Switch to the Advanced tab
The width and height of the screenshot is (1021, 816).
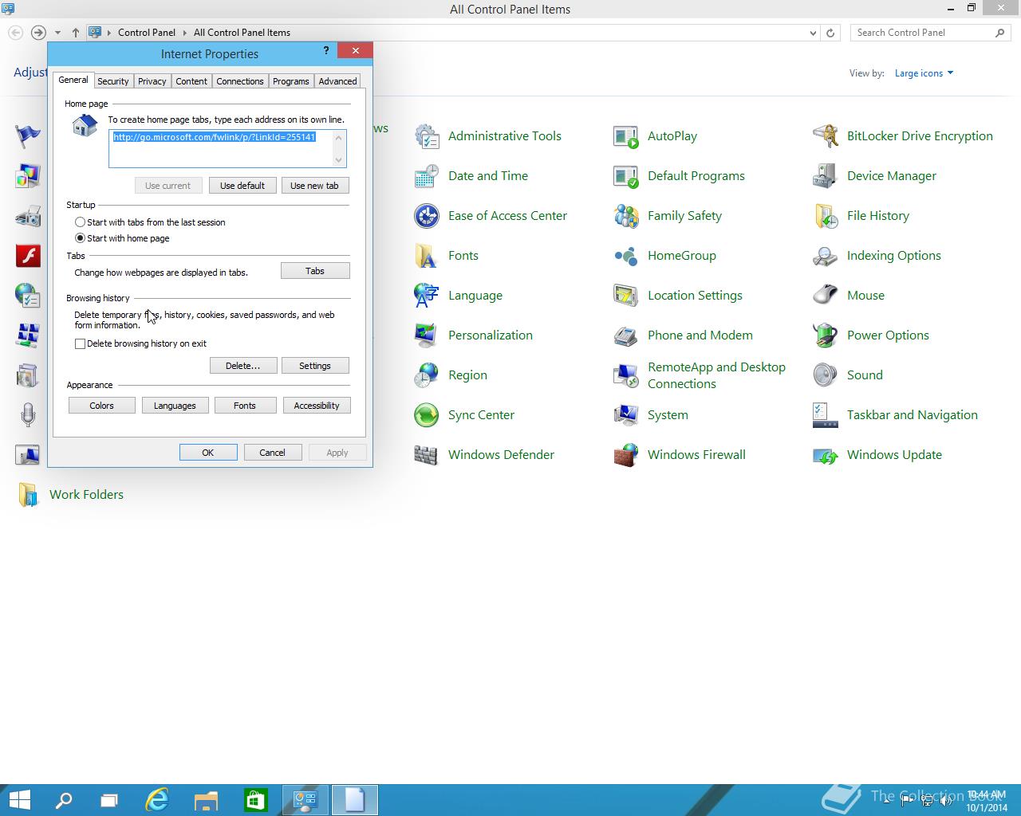(x=337, y=81)
